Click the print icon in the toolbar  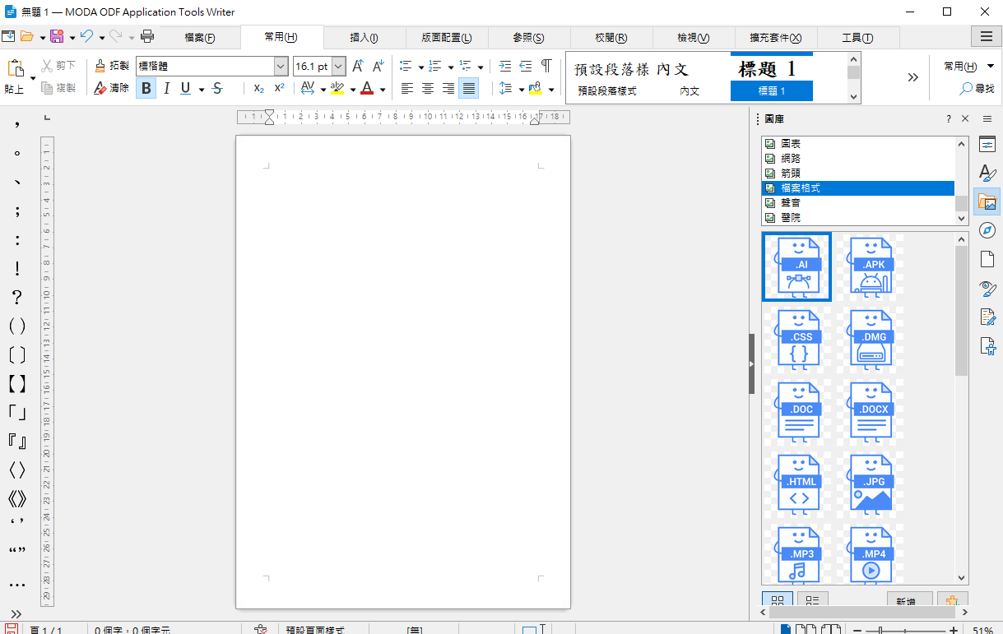(x=147, y=36)
